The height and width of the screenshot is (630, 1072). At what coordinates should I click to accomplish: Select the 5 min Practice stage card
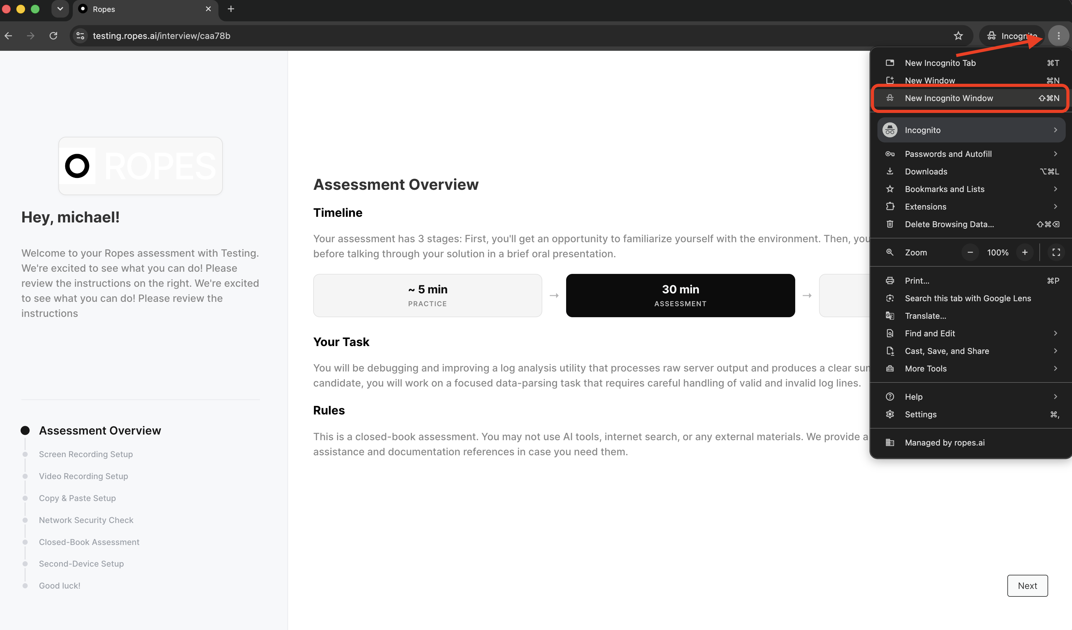tap(427, 295)
